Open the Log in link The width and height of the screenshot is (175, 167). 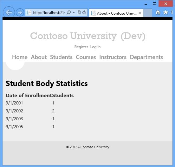pos(95,47)
